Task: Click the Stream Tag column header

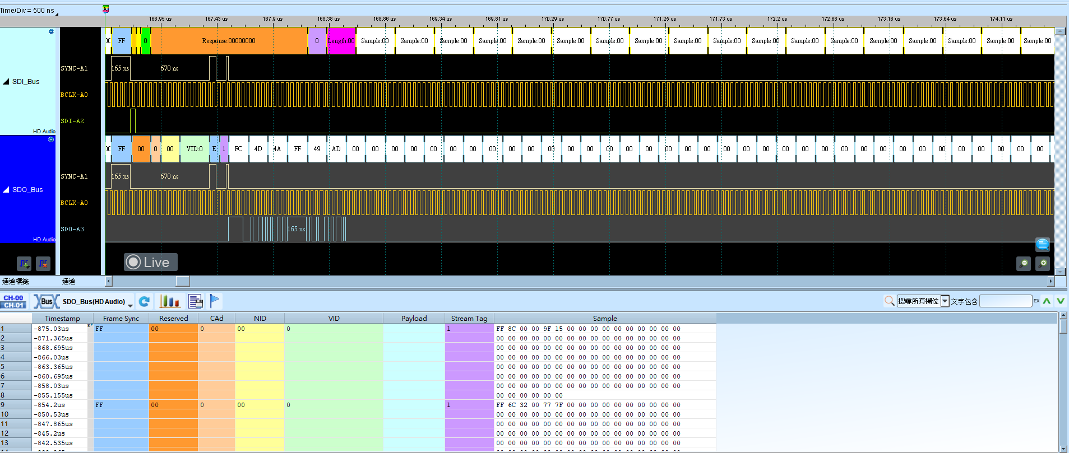Action: click(469, 319)
